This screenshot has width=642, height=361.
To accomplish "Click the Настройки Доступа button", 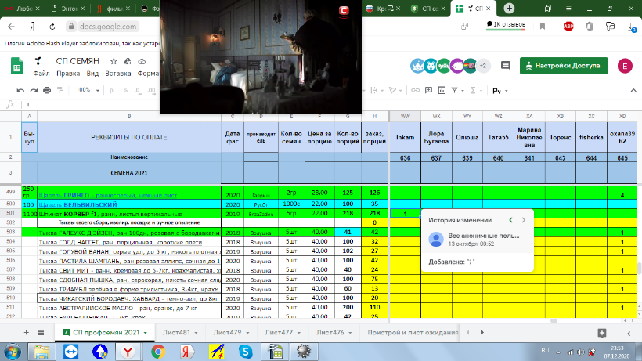I will [x=563, y=66].
